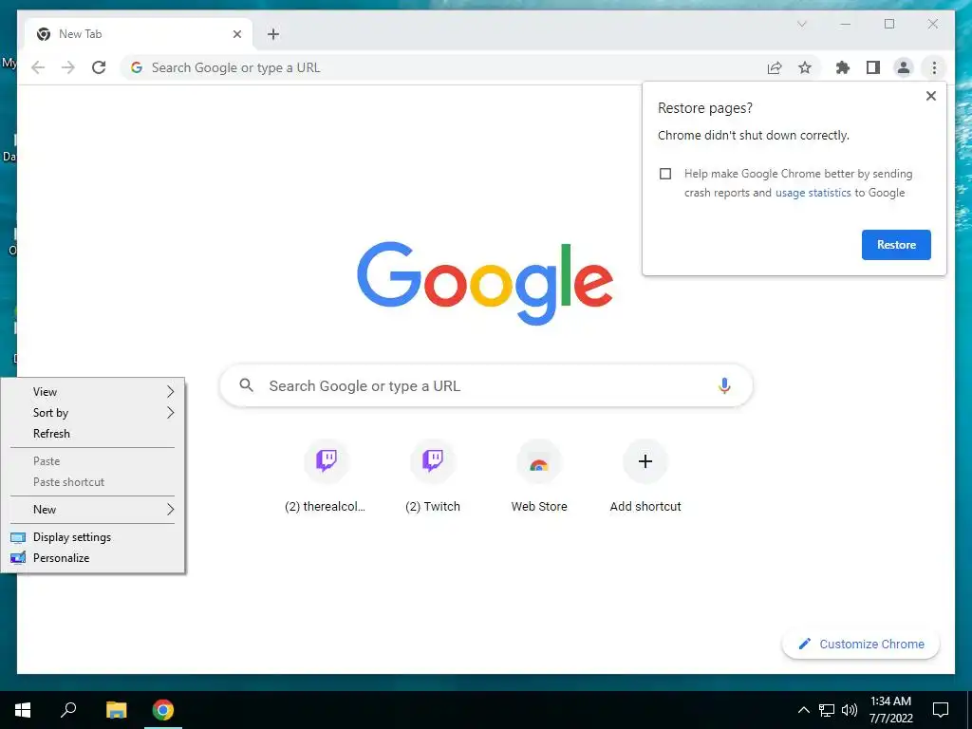Expand the New submenu
This screenshot has width=972, height=729.
pyautogui.click(x=93, y=510)
